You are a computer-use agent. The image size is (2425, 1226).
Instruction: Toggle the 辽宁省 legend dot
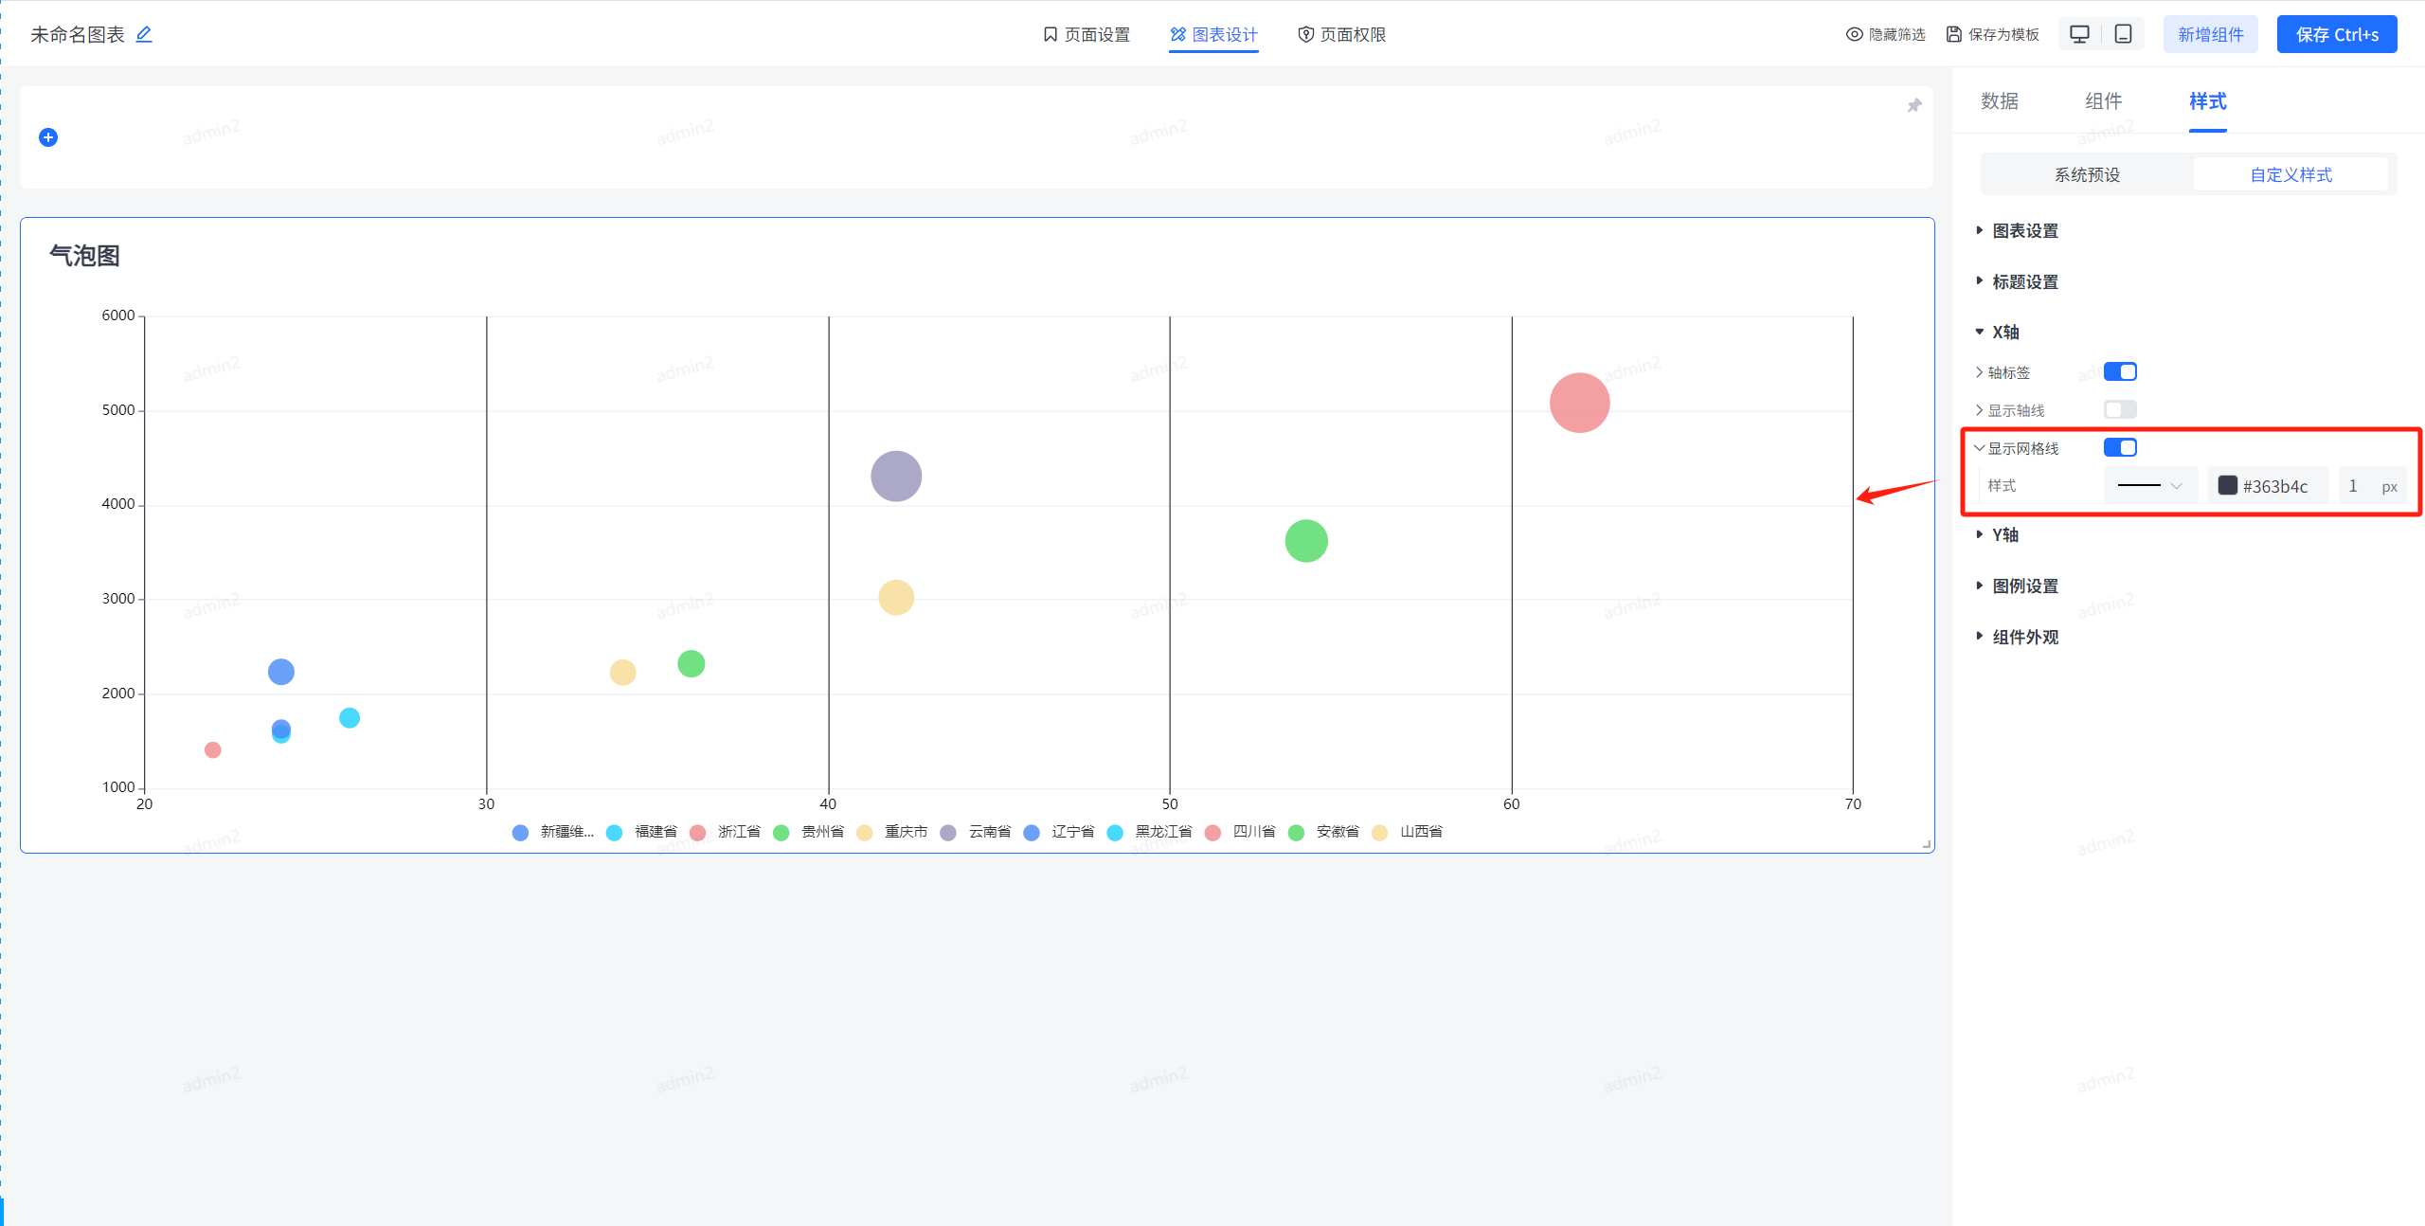coord(1032,832)
